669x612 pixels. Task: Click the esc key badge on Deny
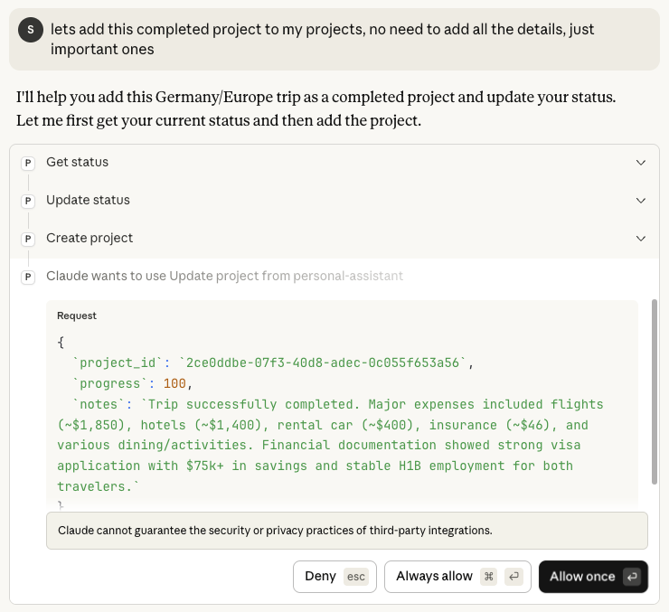(356, 577)
